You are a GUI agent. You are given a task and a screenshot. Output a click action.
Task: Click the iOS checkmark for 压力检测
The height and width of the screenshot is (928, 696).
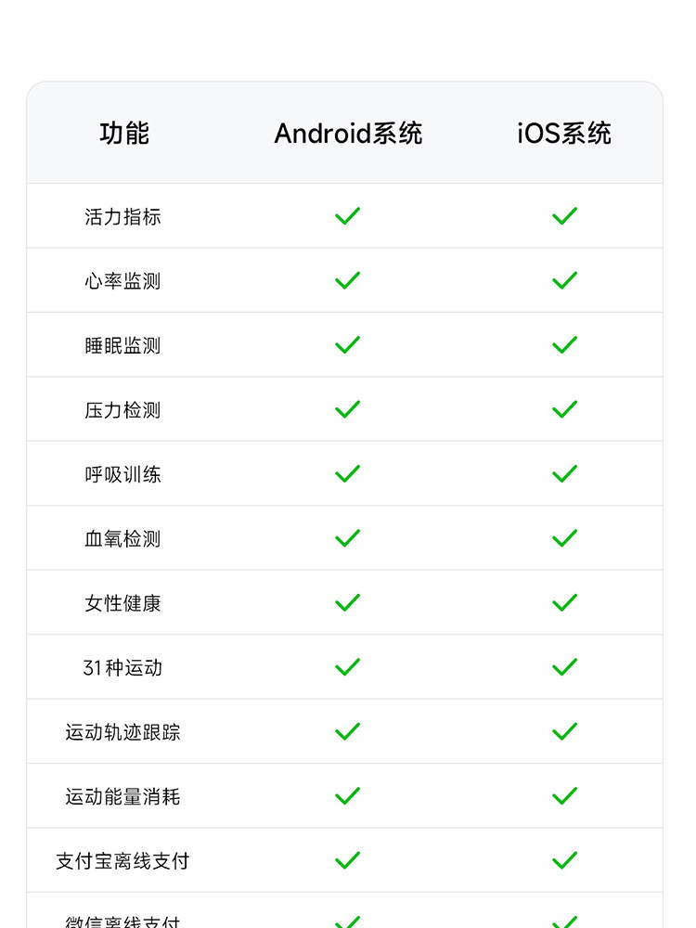564,409
